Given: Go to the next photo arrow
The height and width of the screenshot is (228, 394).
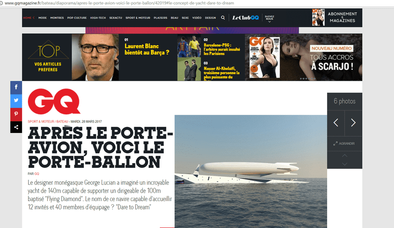Looking at the screenshot, I should point(353,122).
